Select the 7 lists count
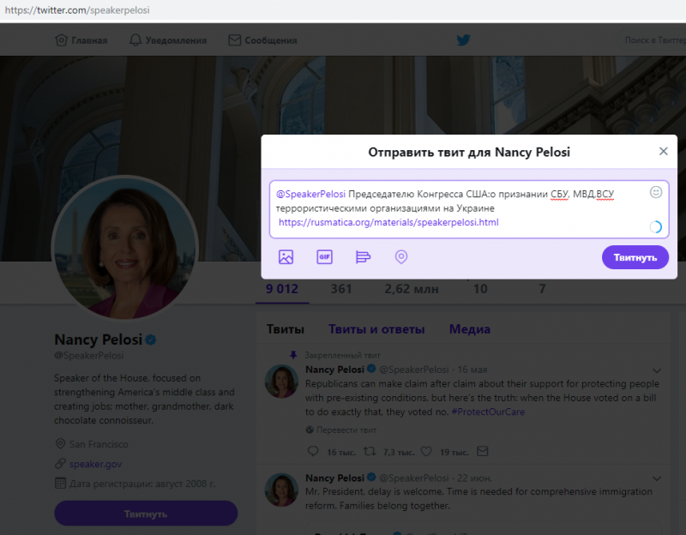Image resolution: width=686 pixels, height=535 pixels. pos(542,289)
